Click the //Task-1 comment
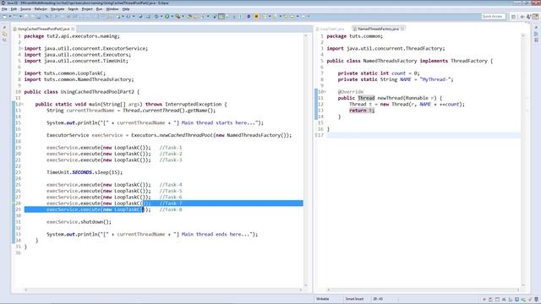Image resolution: width=541 pixels, height=304 pixels. coord(171,148)
